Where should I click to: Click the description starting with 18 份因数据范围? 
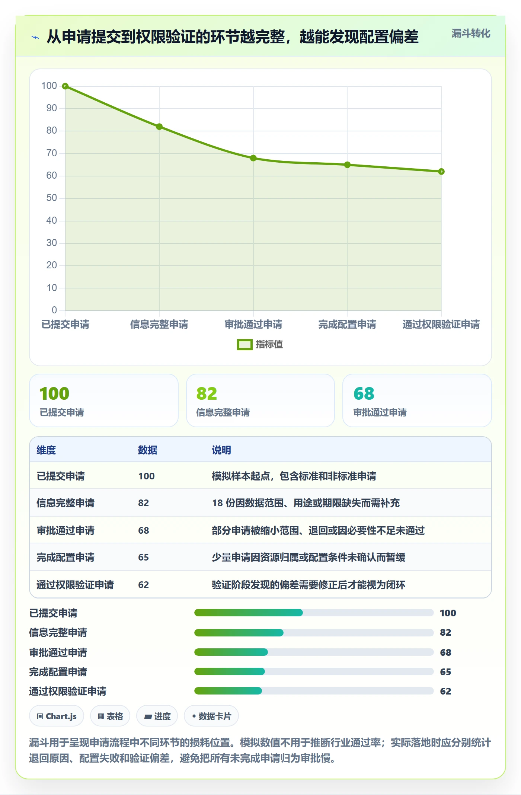306,503
